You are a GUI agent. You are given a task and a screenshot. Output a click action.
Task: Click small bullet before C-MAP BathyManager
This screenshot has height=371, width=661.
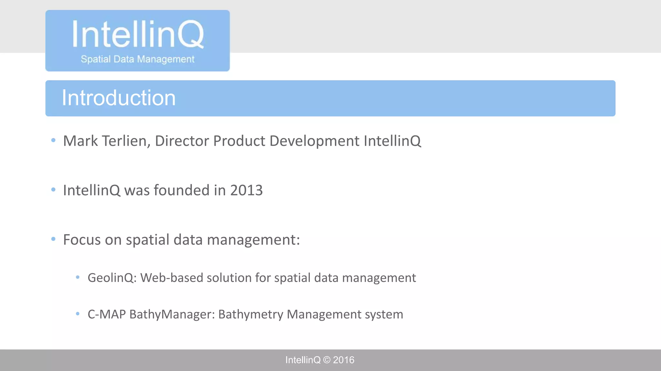[x=77, y=313]
